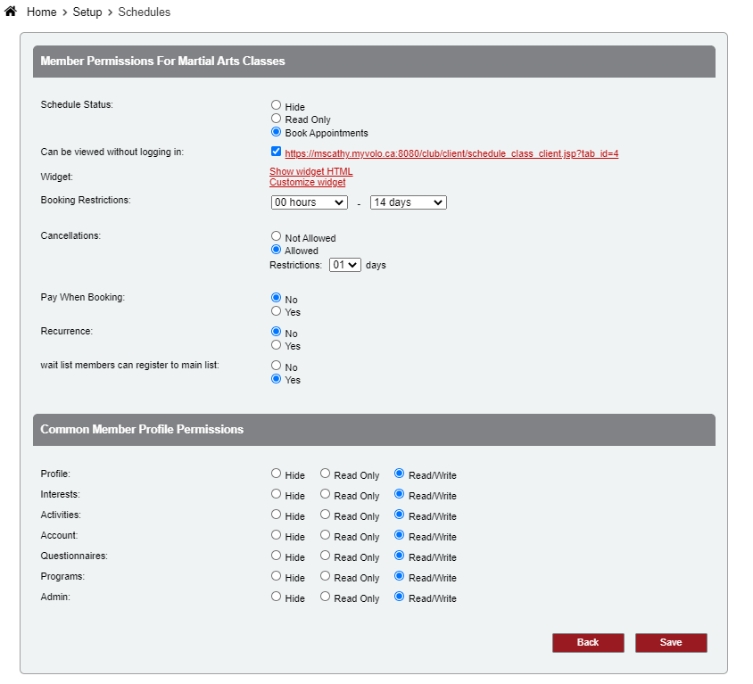The image size is (753, 684).
Task: Click Show widget HTML link
Action: coord(310,171)
